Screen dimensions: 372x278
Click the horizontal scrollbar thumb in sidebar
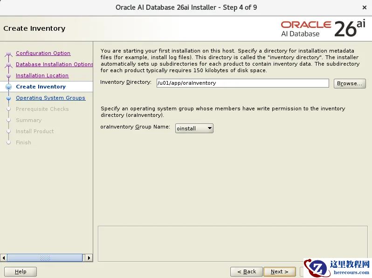pyautogui.click(x=45, y=258)
